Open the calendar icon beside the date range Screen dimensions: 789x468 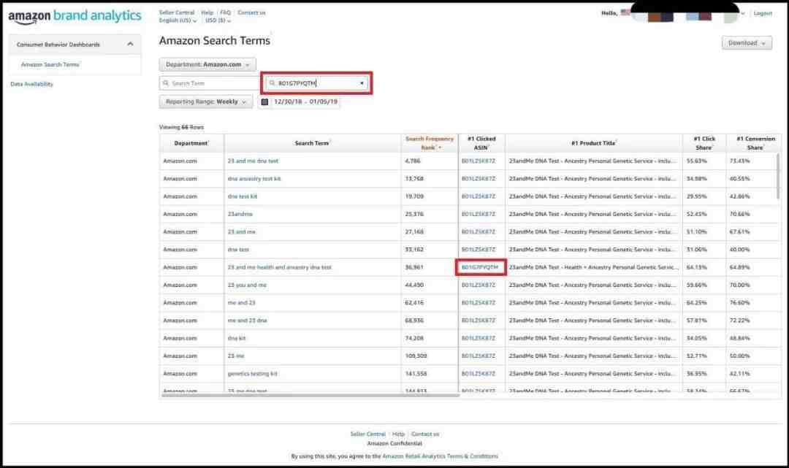coord(264,102)
